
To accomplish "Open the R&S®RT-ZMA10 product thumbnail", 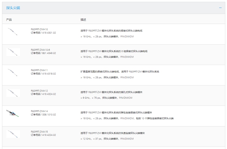I will pyautogui.click(x=13, y=31).
